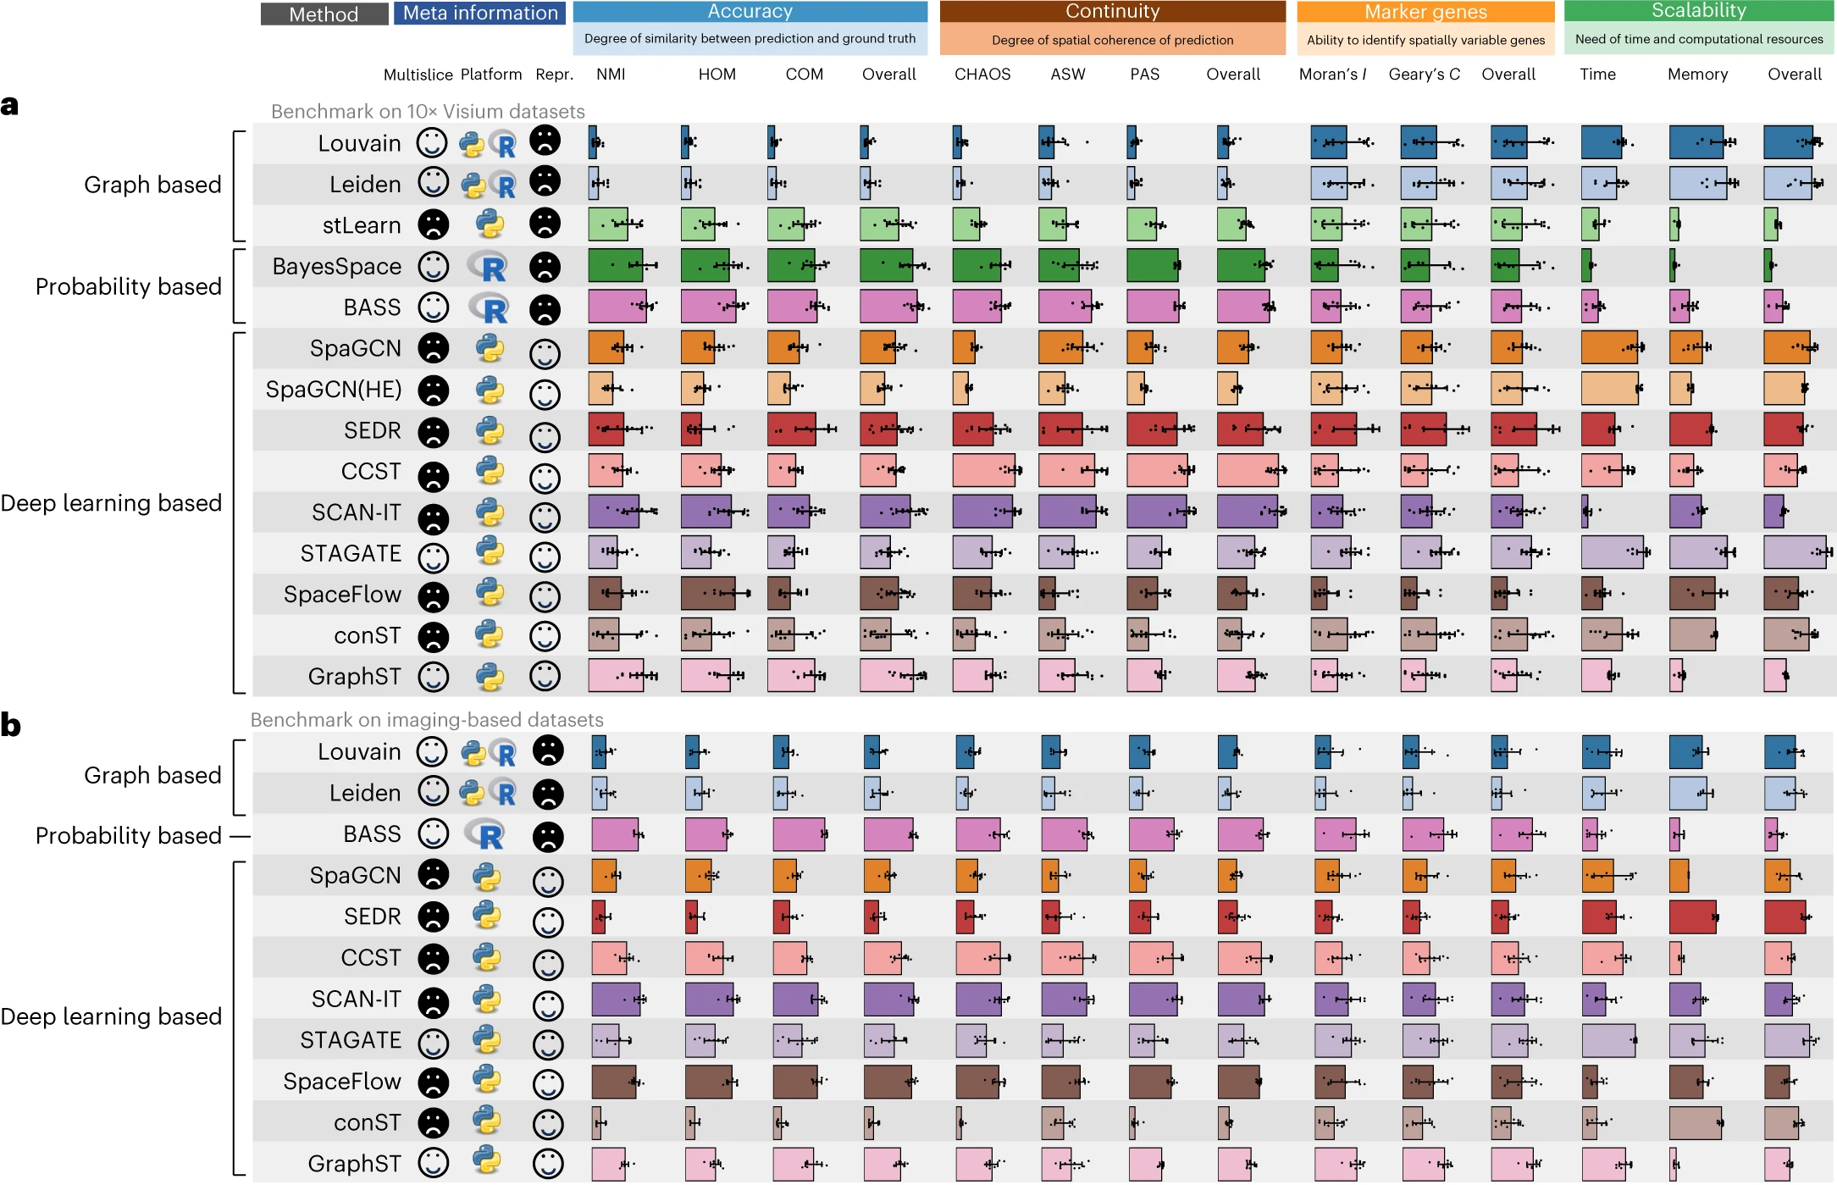Click SCAN-IT's Multislice sad face in Visium panel
Viewport: 1837px width, 1185px height.
(433, 518)
